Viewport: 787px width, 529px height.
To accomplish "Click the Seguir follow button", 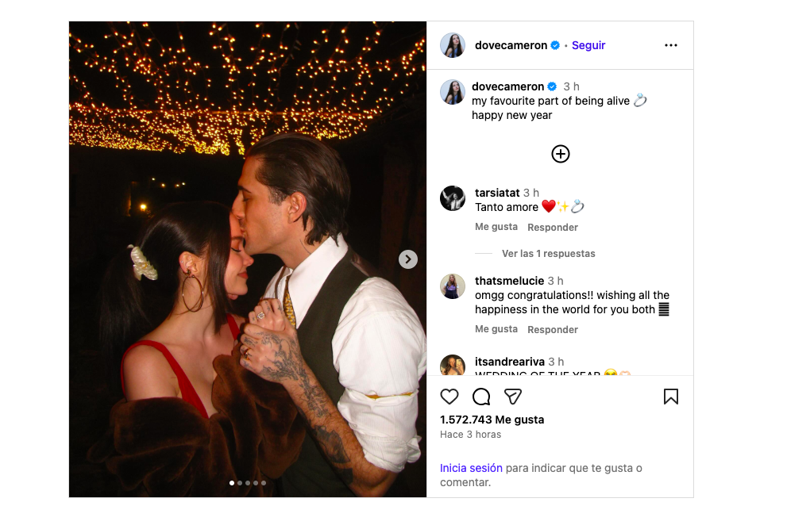I will (x=588, y=45).
